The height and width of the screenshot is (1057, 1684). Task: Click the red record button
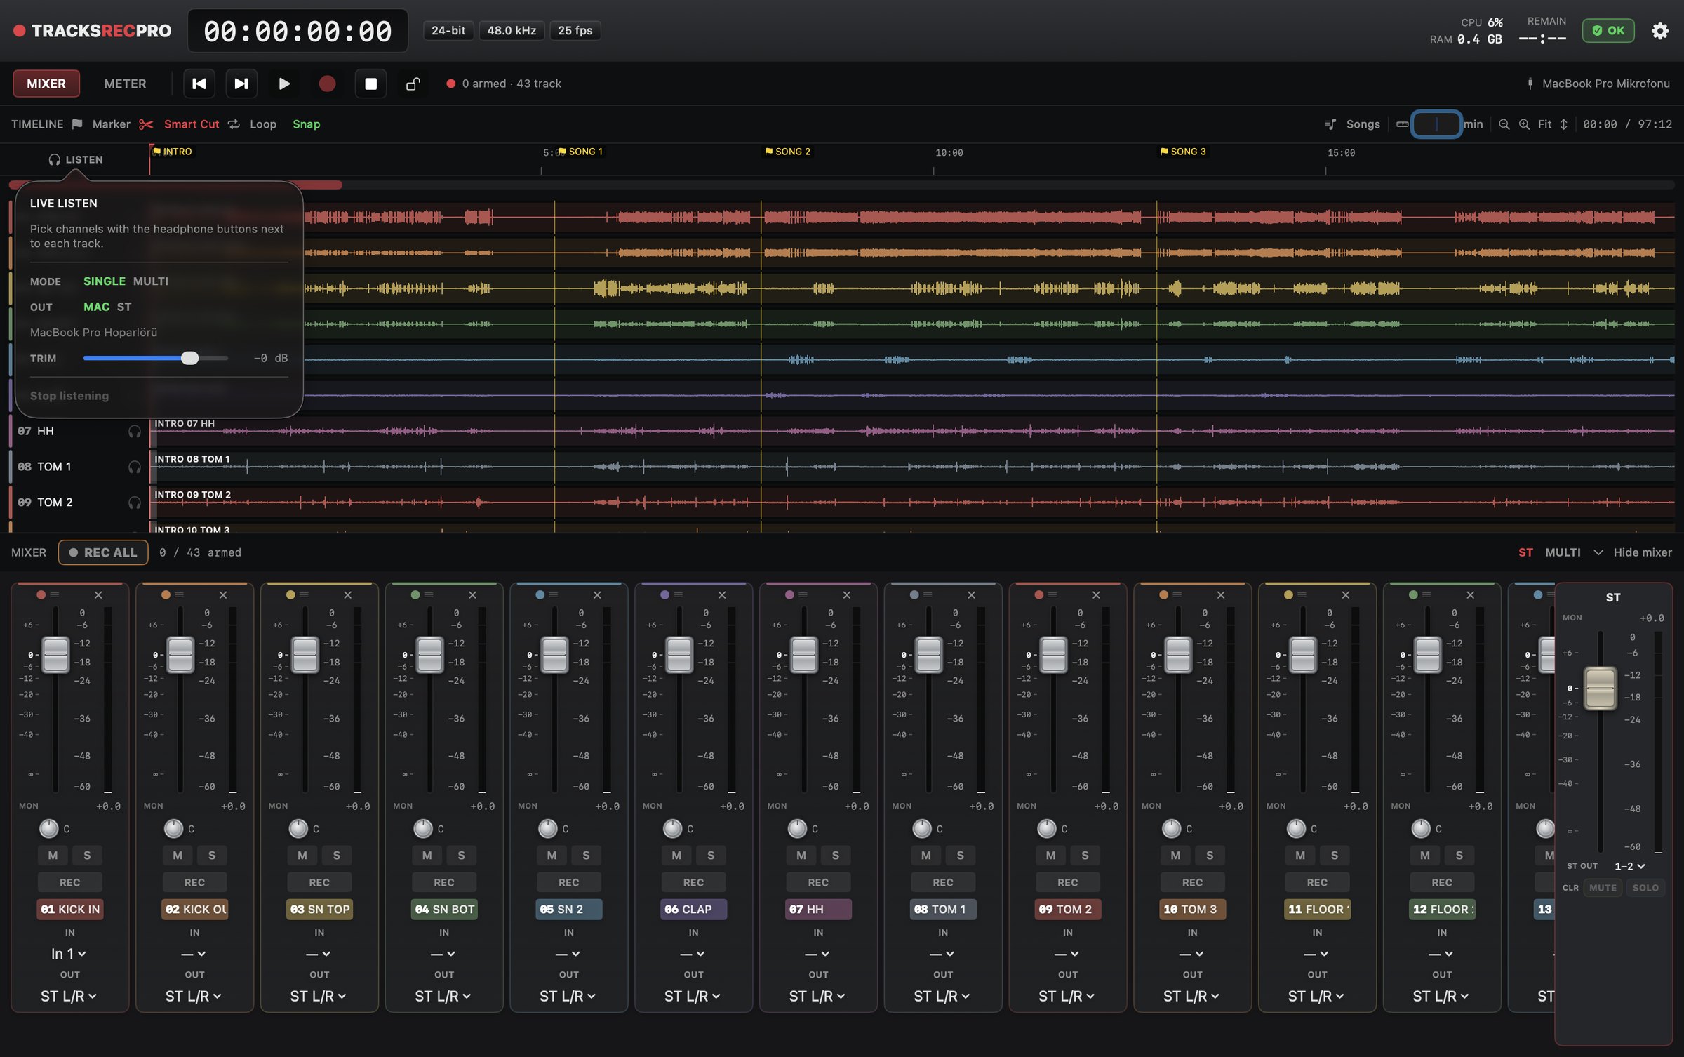327,84
